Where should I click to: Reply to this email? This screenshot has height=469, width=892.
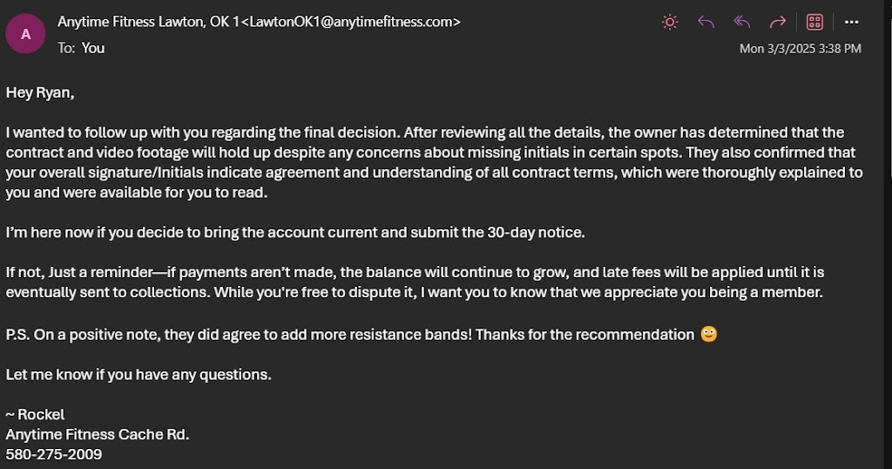point(706,22)
